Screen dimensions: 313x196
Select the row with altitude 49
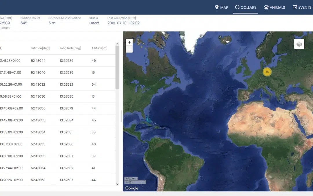click(58, 61)
